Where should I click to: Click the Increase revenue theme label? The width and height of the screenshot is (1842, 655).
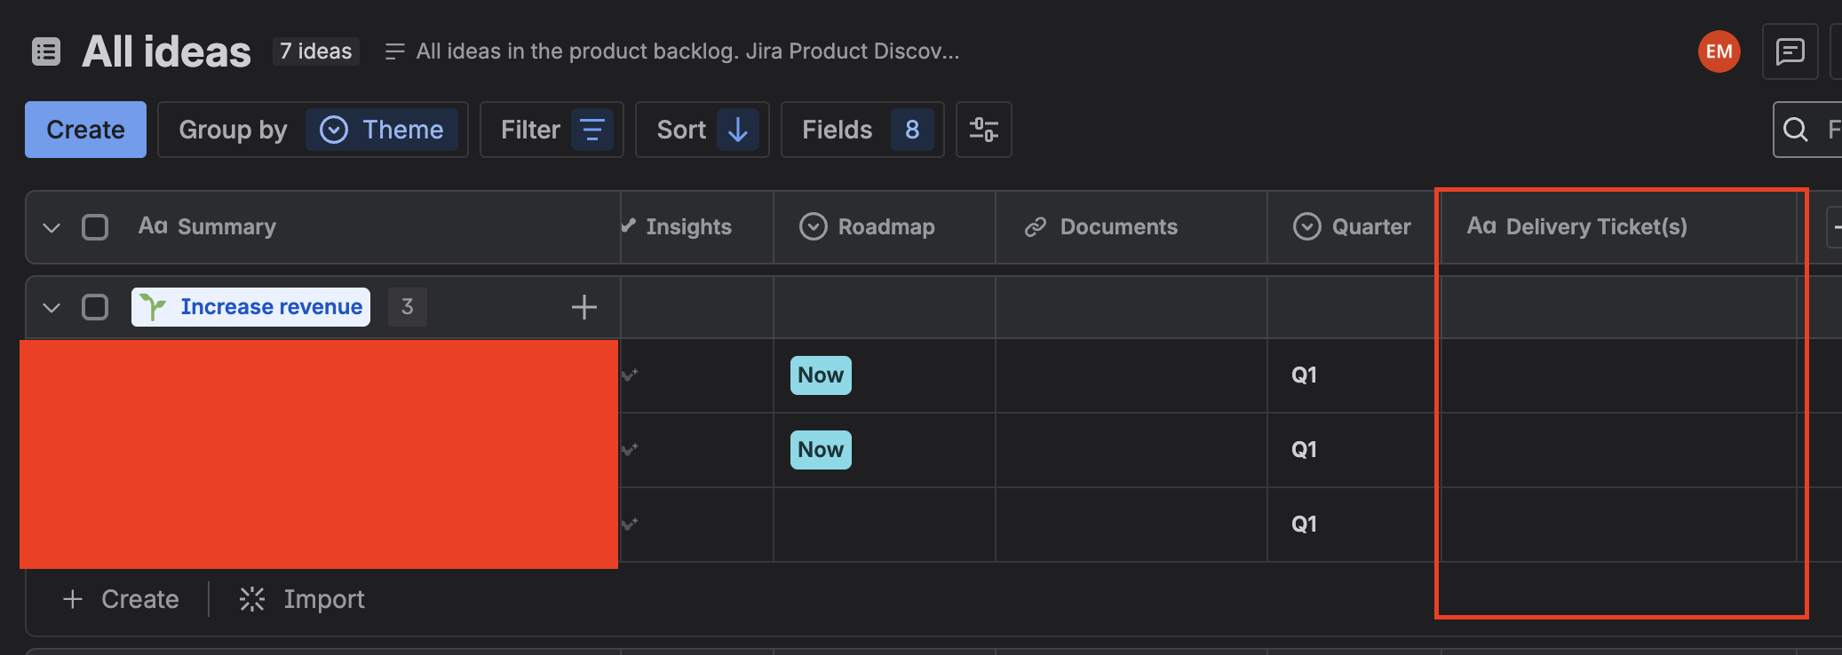click(251, 307)
